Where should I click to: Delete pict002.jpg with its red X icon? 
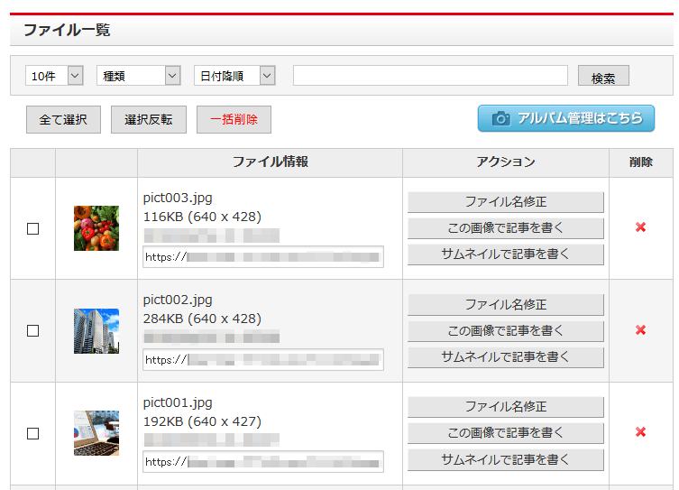(640, 330)
